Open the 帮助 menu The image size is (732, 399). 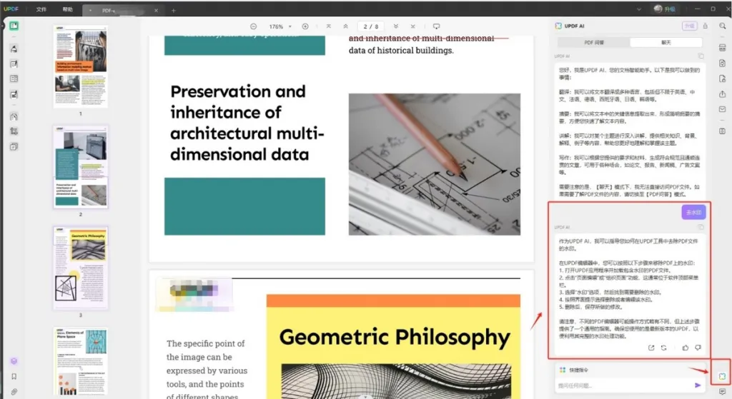(68, 9)
